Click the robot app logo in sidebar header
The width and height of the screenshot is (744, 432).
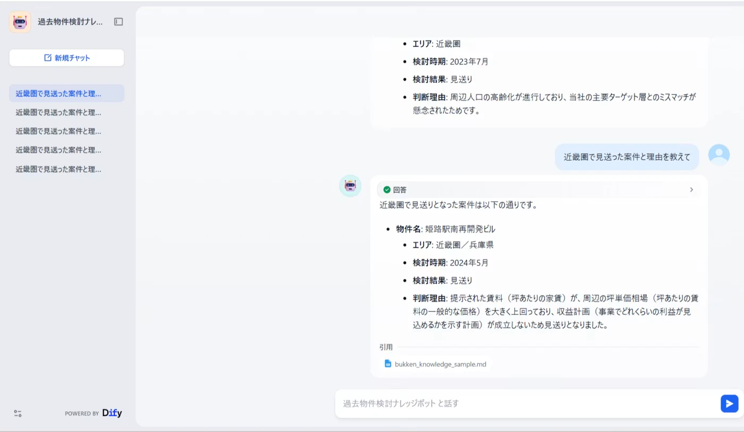20,22
